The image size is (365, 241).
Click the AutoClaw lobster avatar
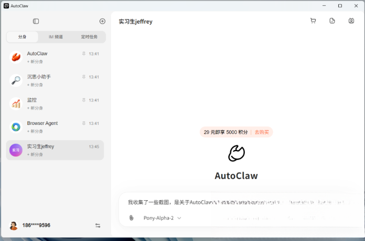coord(16,58)
